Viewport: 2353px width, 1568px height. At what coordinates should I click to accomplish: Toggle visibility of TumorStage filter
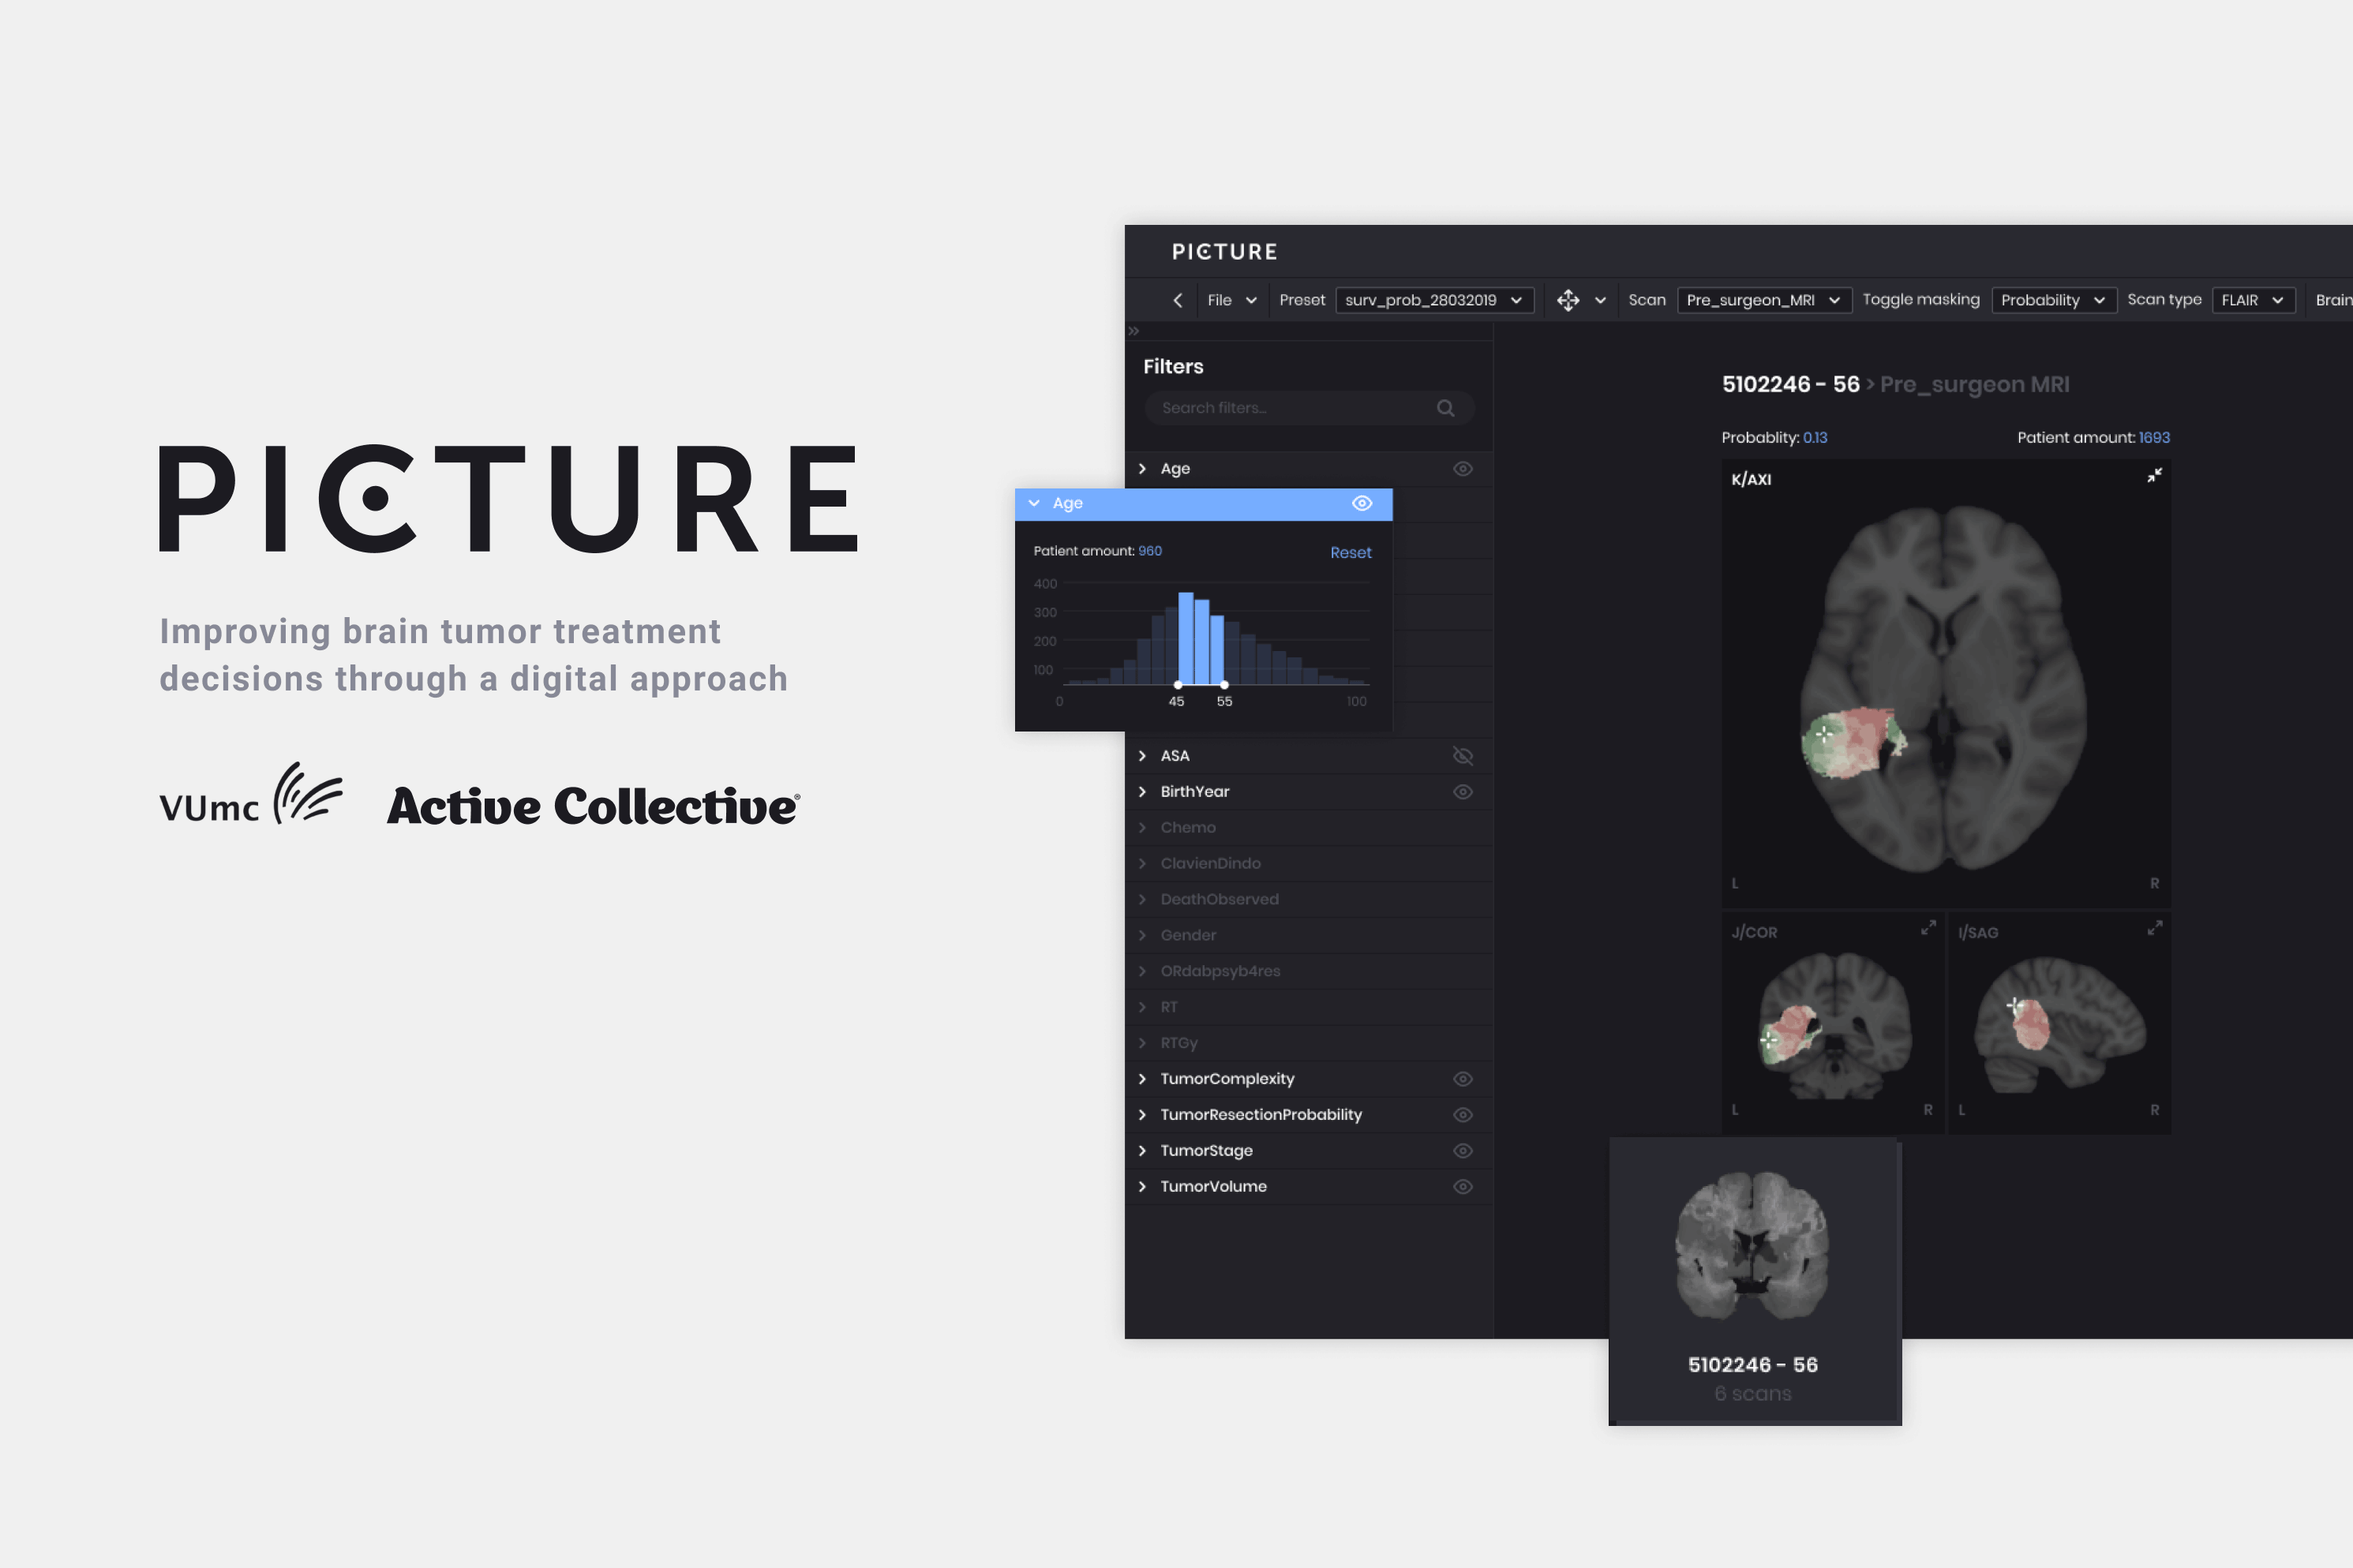click(x=1462, y=1151)
